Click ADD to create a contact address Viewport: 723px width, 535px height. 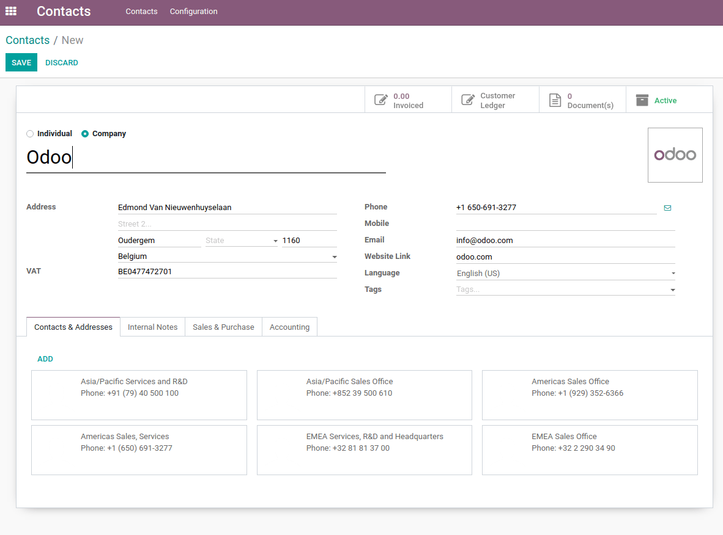click(x=45, y=358)
